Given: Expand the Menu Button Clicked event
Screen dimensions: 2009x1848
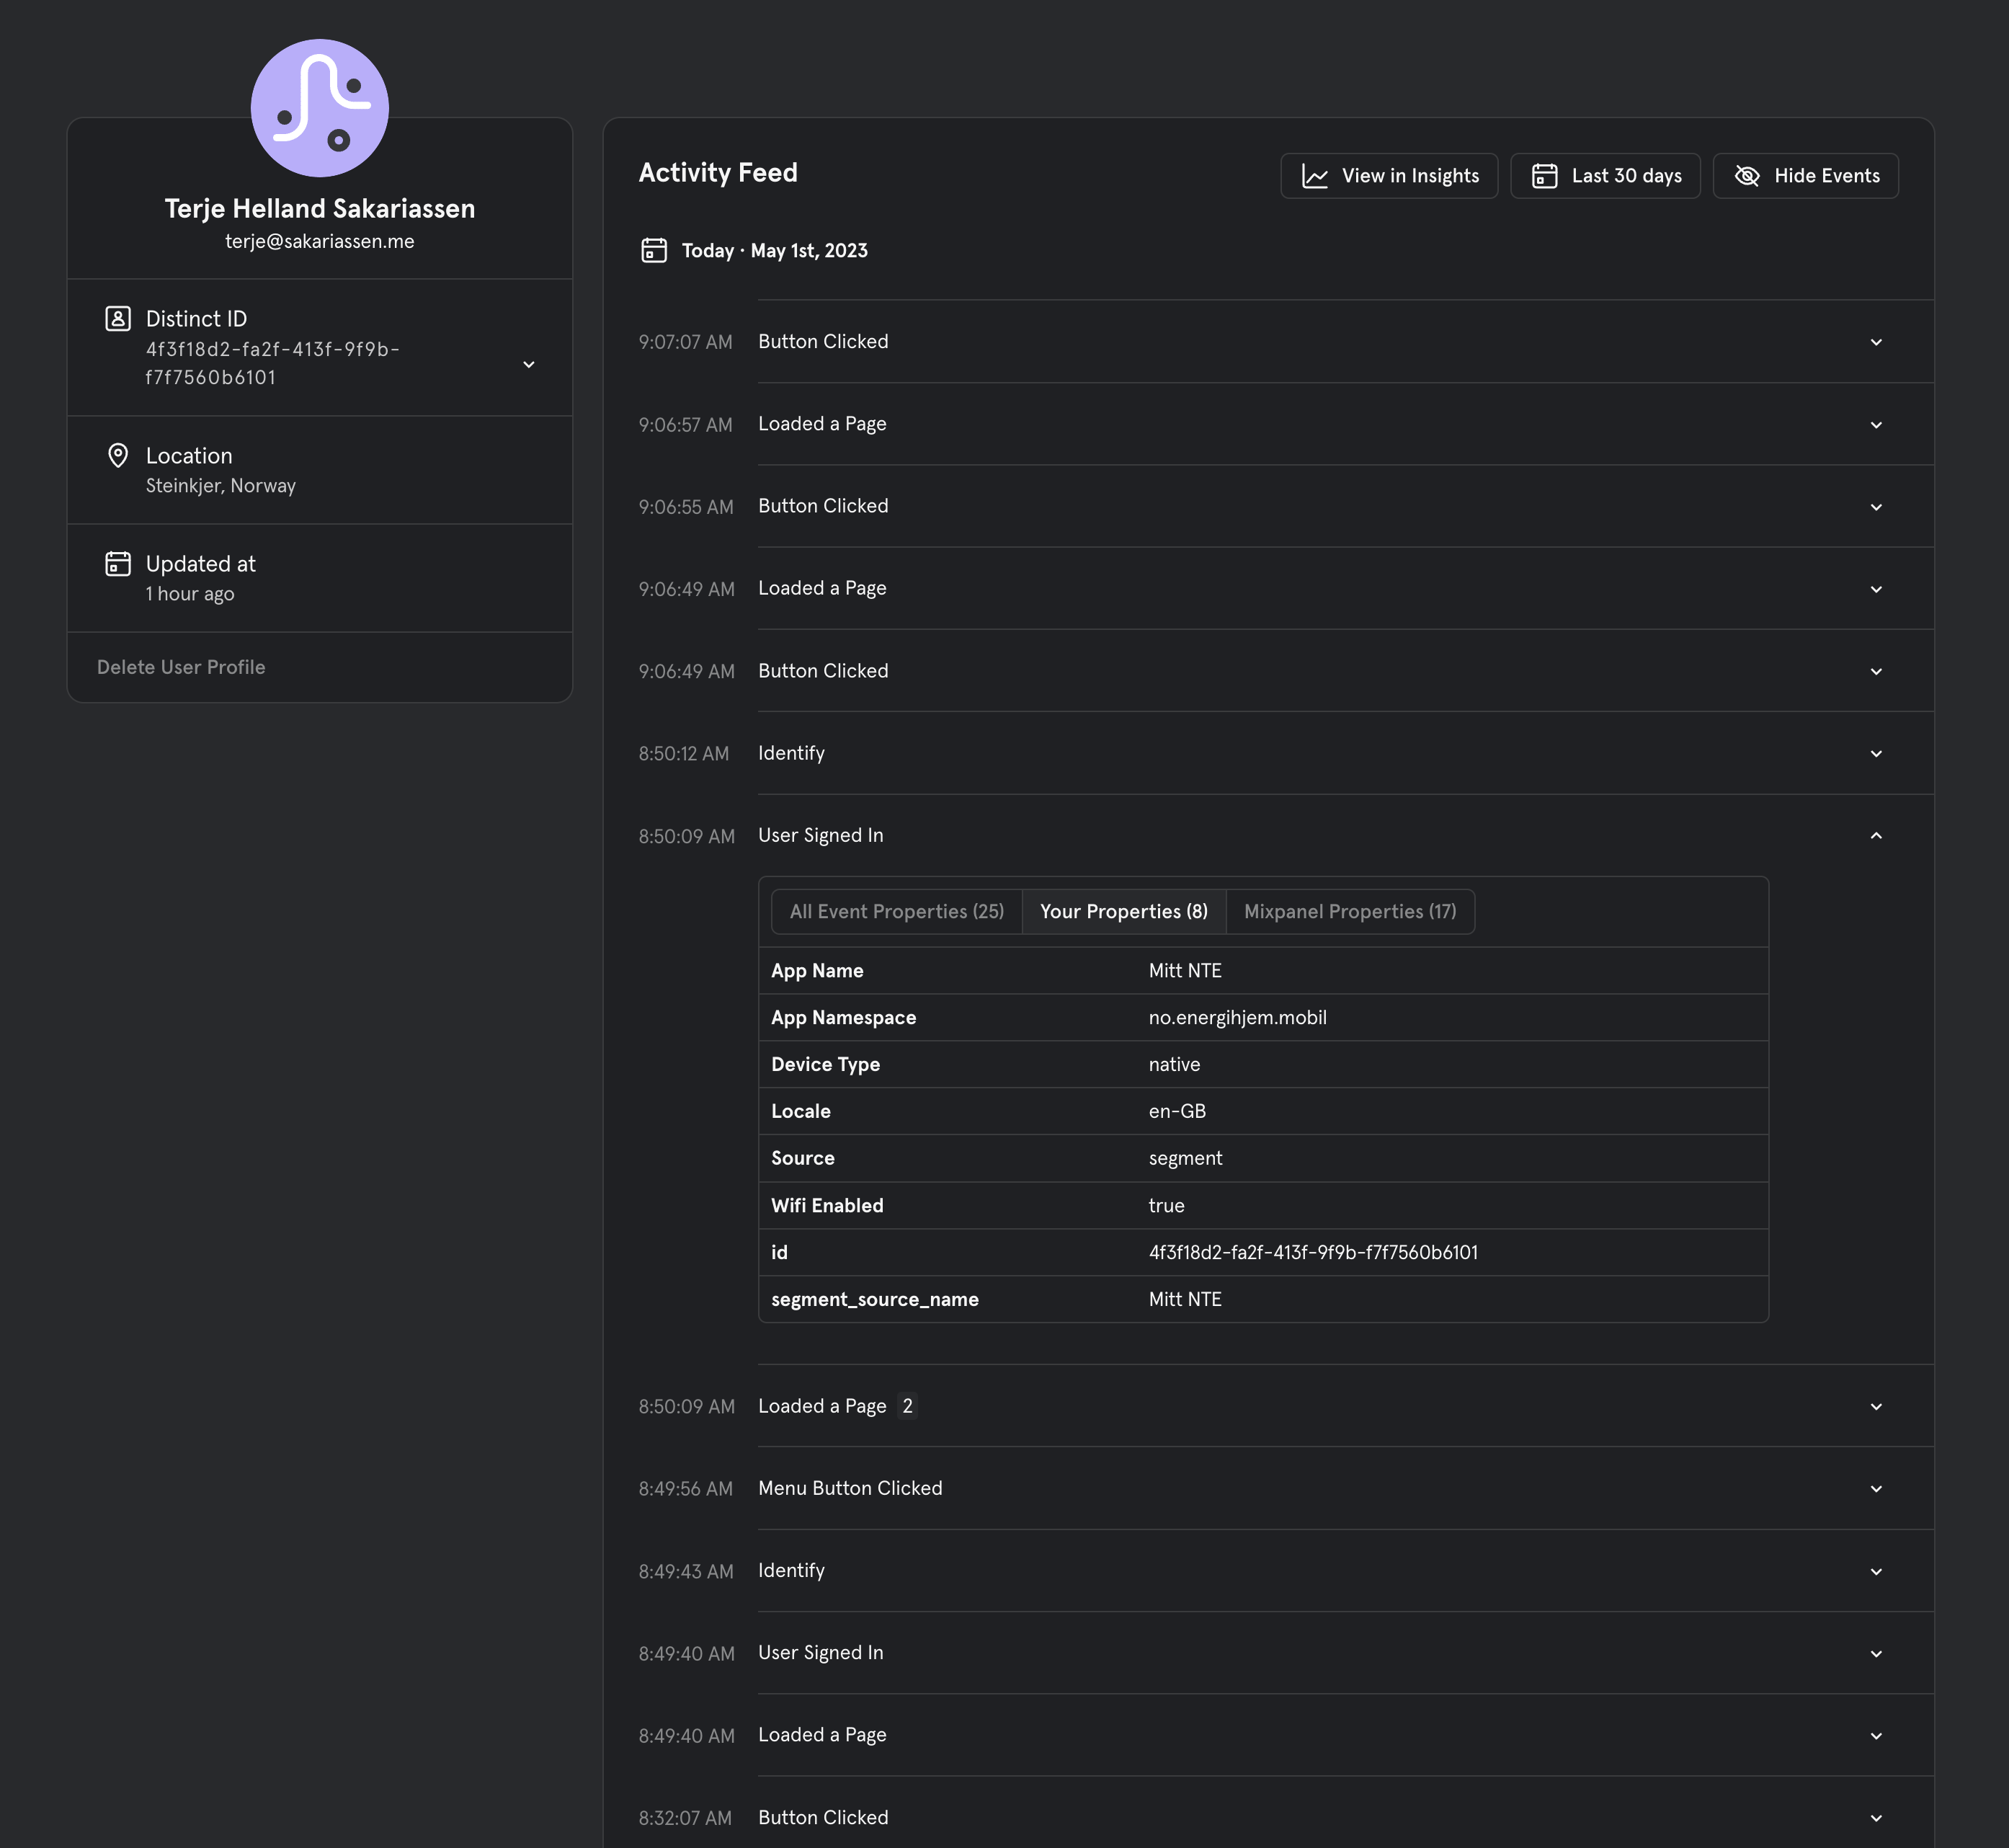Looking at the screenshot, I should click(x=1876, y=1489).
